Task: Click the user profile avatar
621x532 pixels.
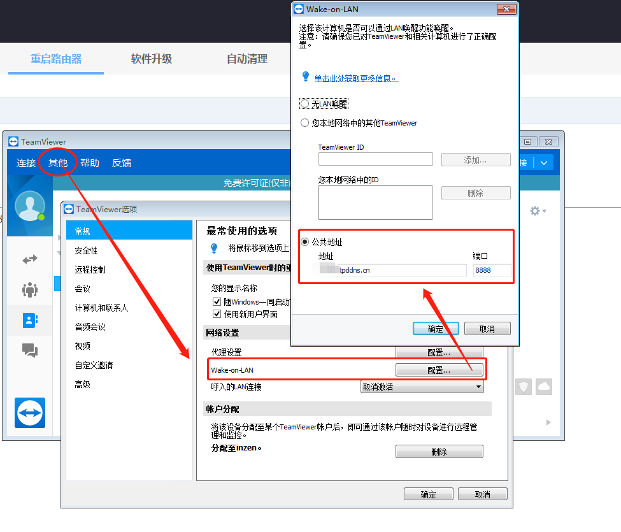Action: 30,206
